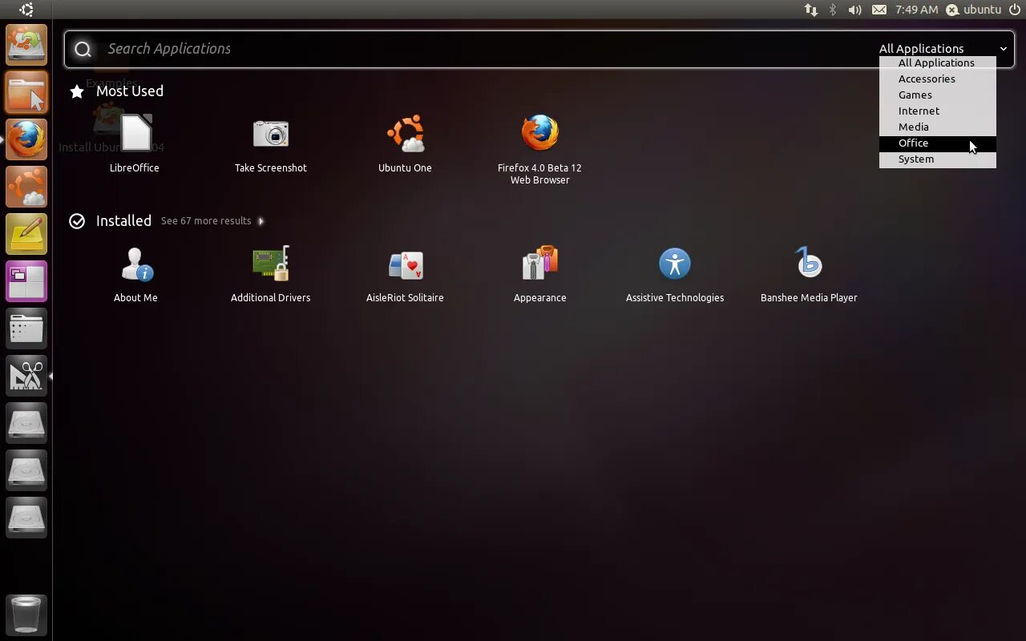Launch Banshee Media Player
The height and width of the screenshot is (641, 1026).
pyautogui.click(x=809, y=274)
